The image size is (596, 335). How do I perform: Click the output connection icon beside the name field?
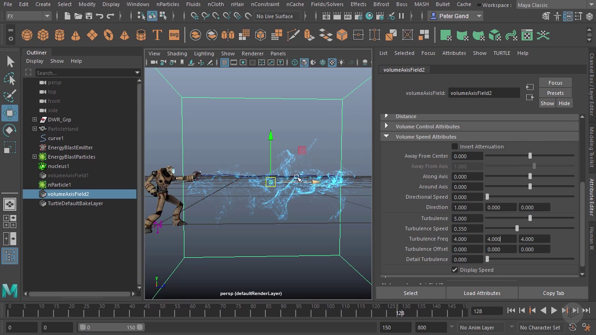pyautogui.click(x=530, y=97)
